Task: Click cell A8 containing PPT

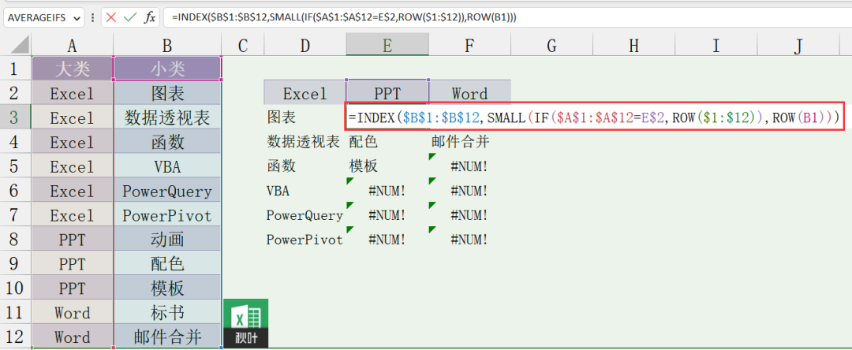Action: pos(73,240)
